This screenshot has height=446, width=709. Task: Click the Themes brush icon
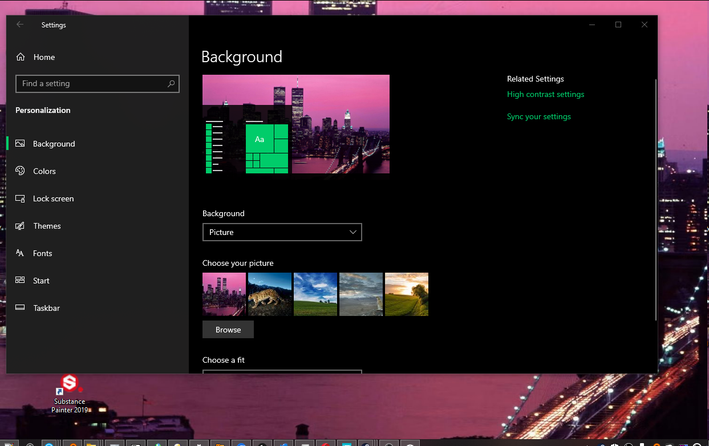click(x=20, y=226)
